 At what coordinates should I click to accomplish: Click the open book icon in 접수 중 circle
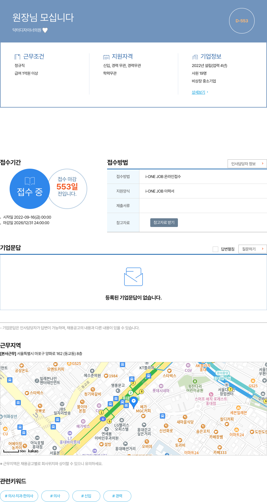click(x=30, y=181)
